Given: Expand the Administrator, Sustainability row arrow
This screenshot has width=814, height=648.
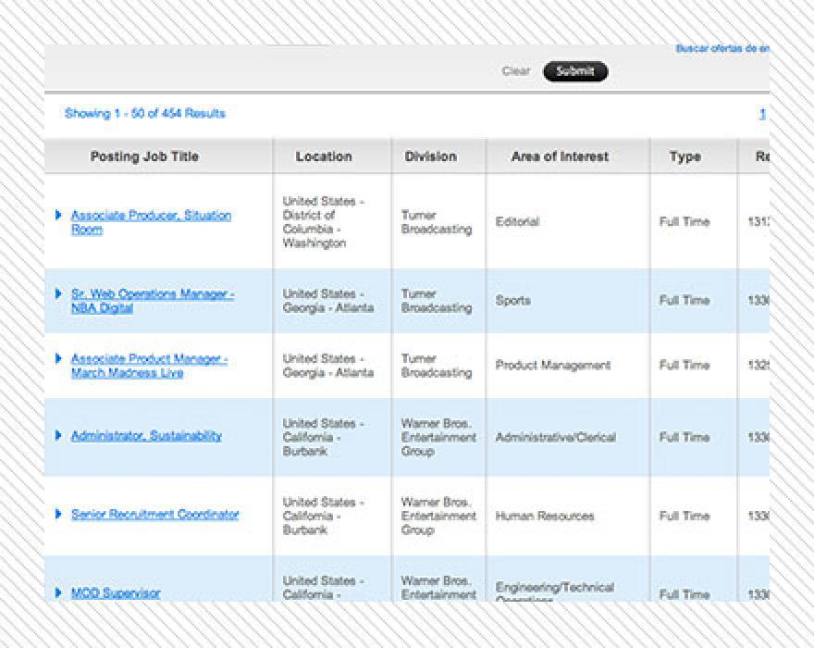Looking at the screenshot, I should tap(58, 435).
